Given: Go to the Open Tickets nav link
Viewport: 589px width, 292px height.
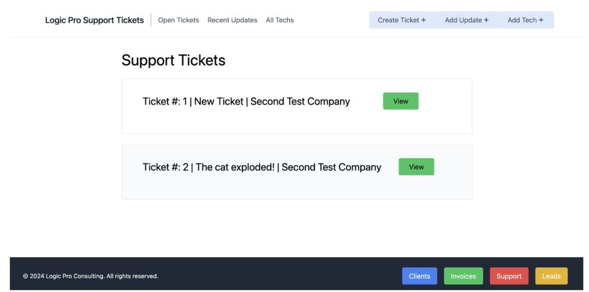Looking at the screenshot, I should (178, 20).
